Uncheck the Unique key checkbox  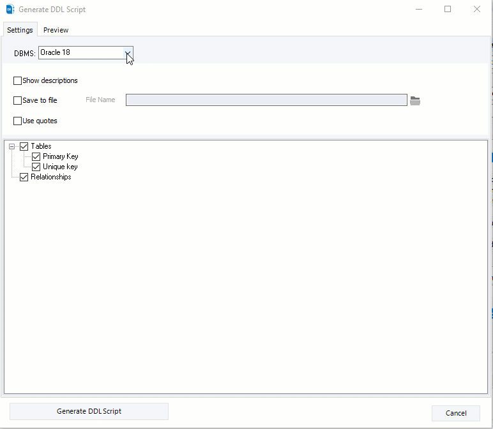[36, 167]
